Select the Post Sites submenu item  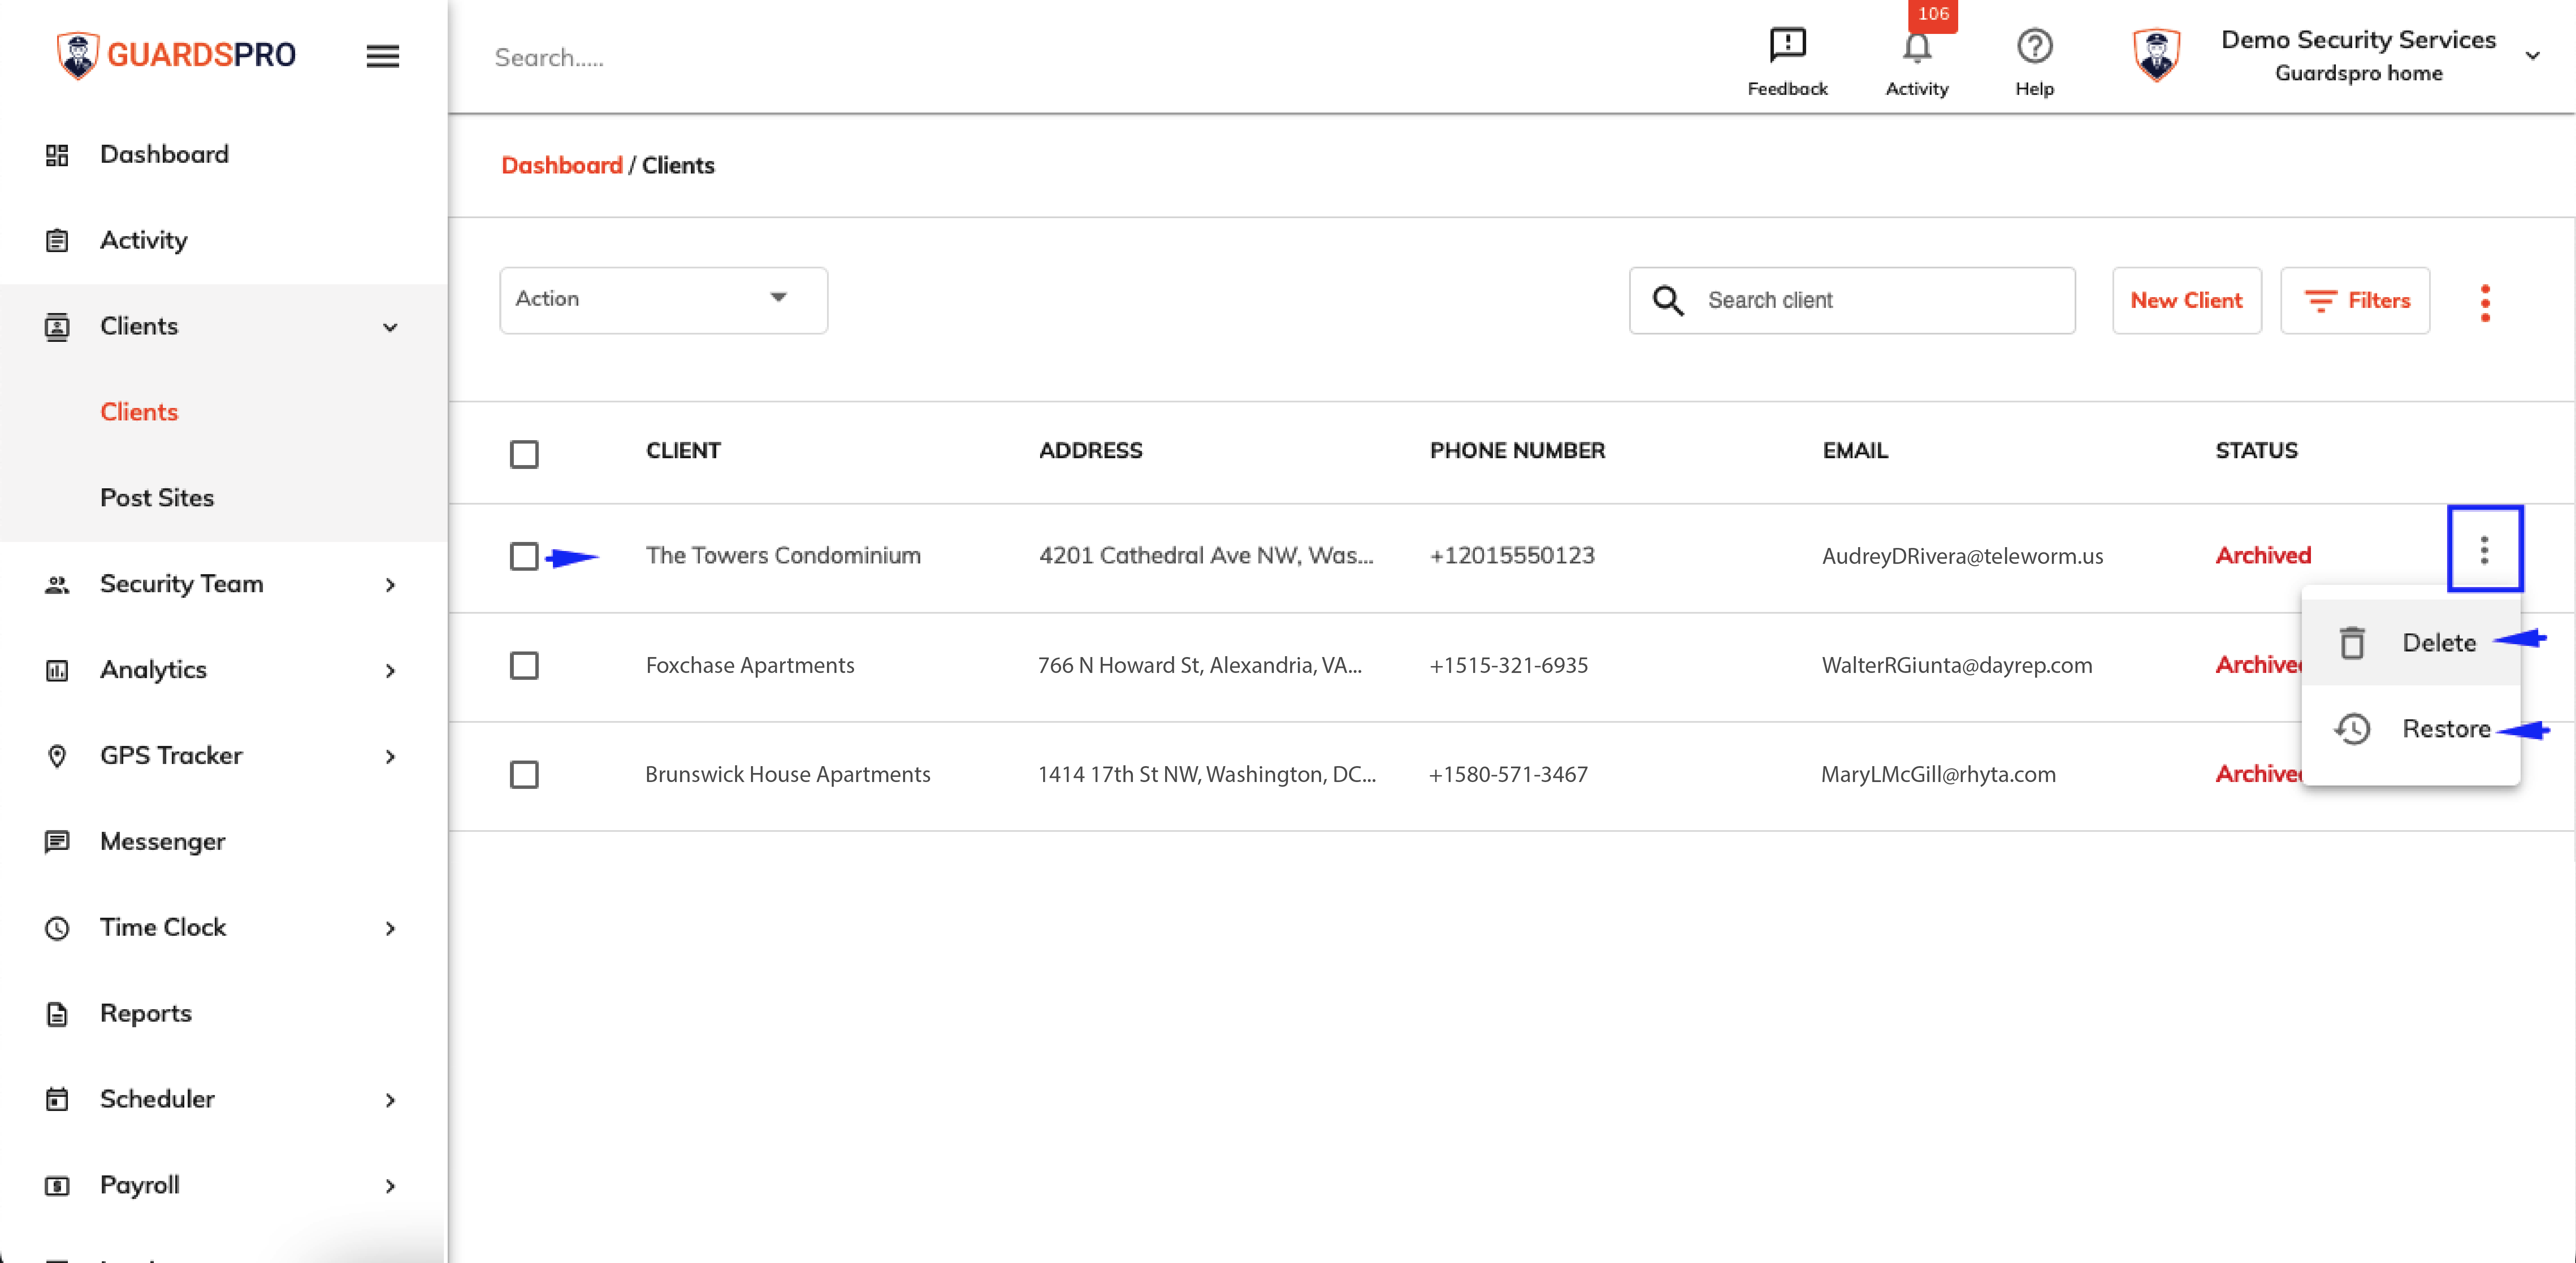click(157, 499)
